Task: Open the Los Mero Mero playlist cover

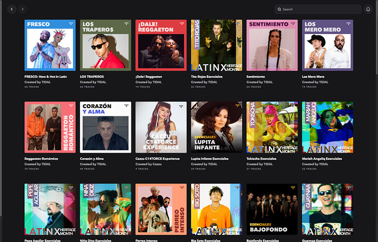Action: pos(328,45)
